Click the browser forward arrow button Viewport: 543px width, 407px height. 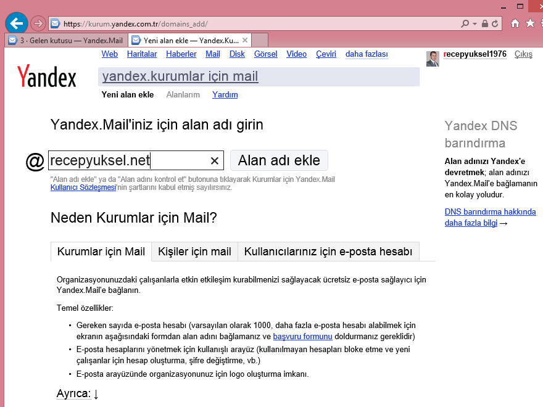(x=38, y=23)
